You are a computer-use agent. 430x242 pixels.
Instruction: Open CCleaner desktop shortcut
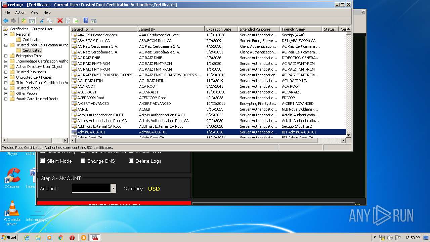(12, 178)
